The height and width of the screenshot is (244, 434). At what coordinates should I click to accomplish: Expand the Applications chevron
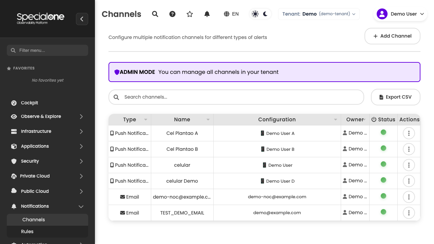(x=81, y=146)
